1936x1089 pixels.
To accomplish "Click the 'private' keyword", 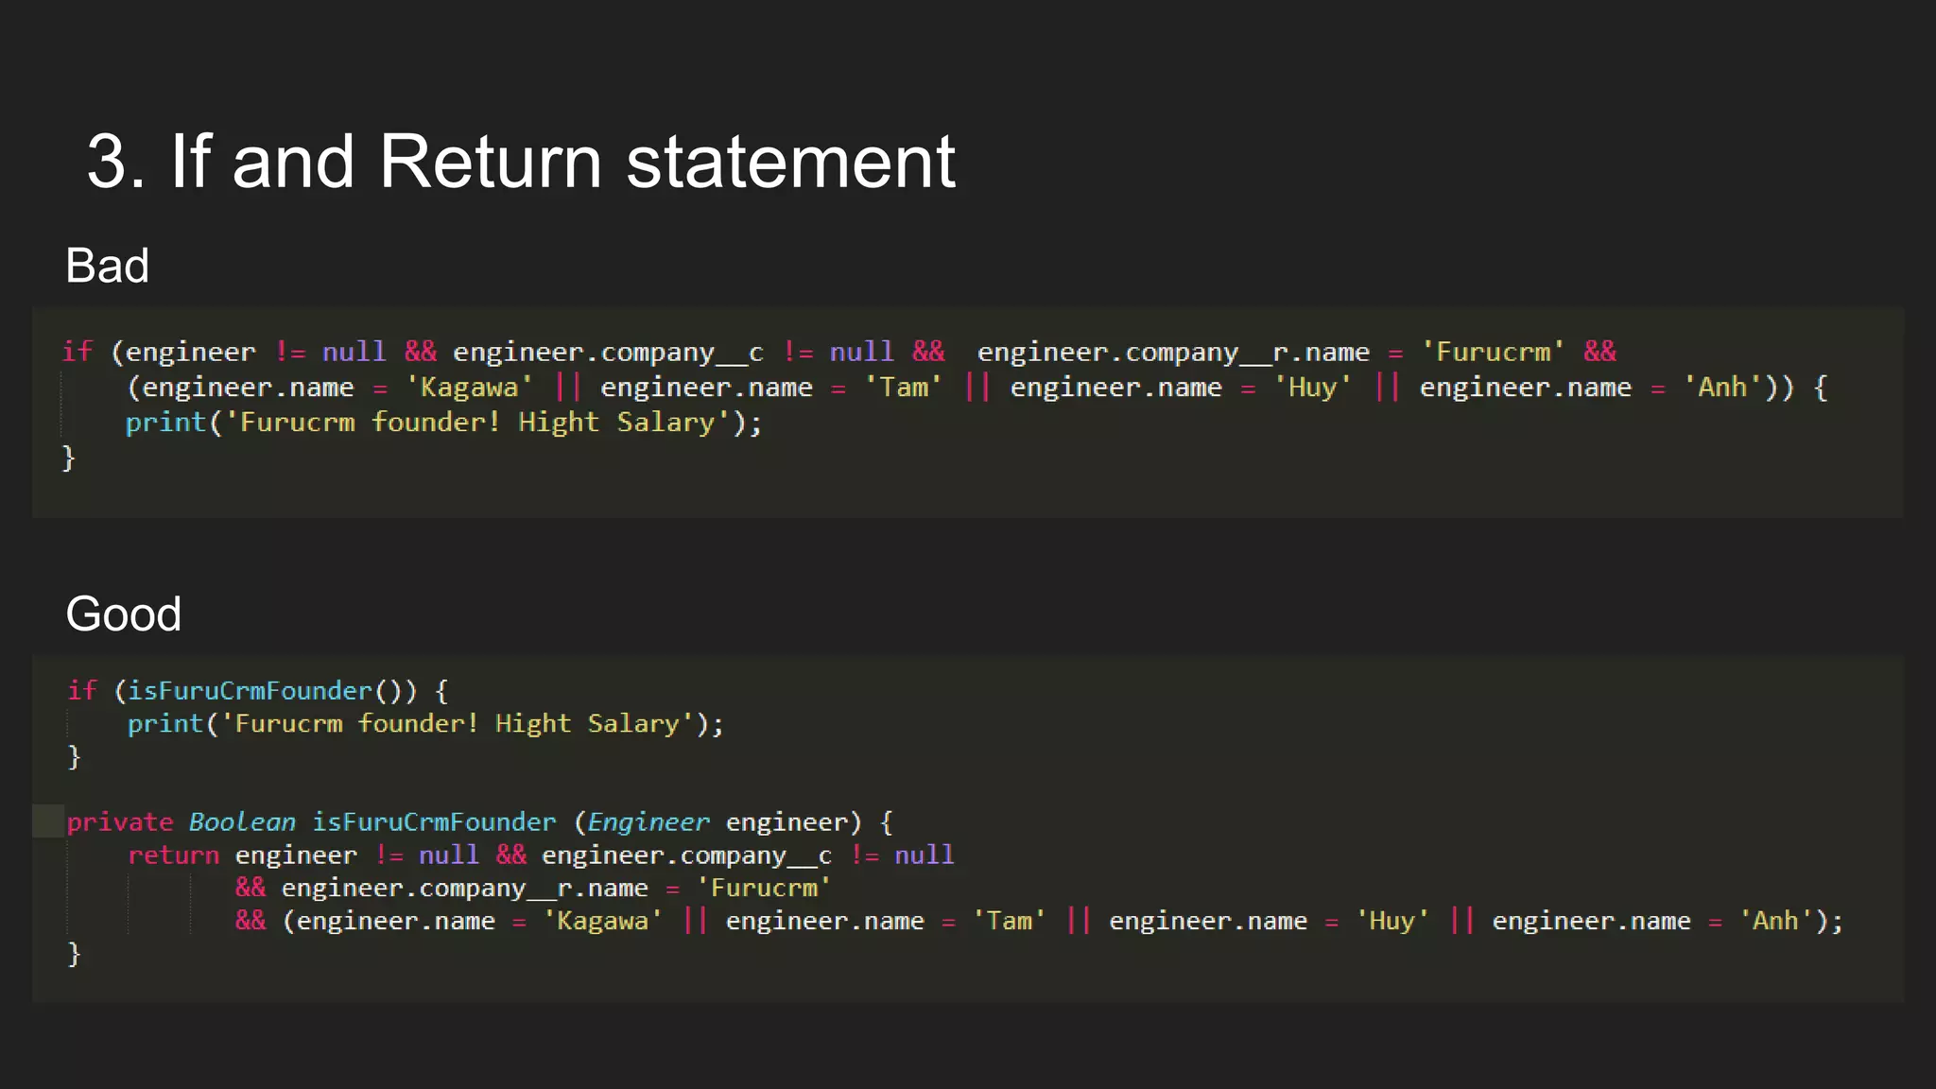I will (x=120, y=822).
